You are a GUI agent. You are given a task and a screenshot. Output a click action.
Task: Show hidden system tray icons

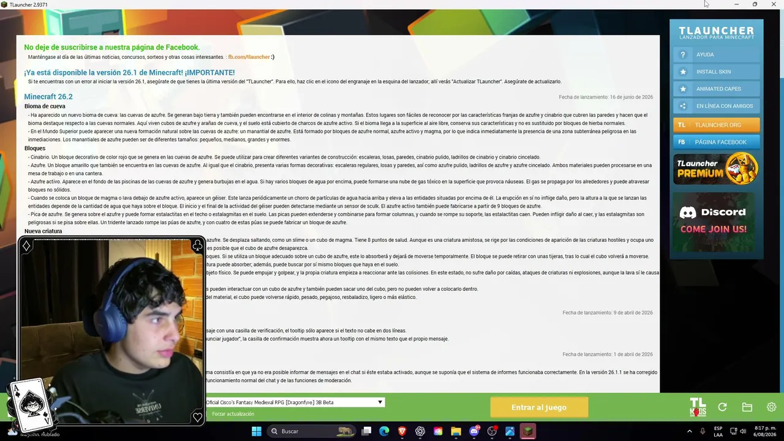click(690, 431)
